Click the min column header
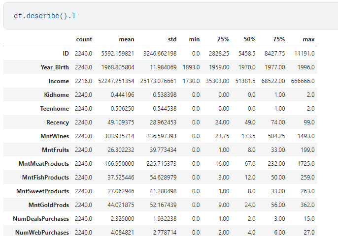338x239 pixels. (194, 39)
